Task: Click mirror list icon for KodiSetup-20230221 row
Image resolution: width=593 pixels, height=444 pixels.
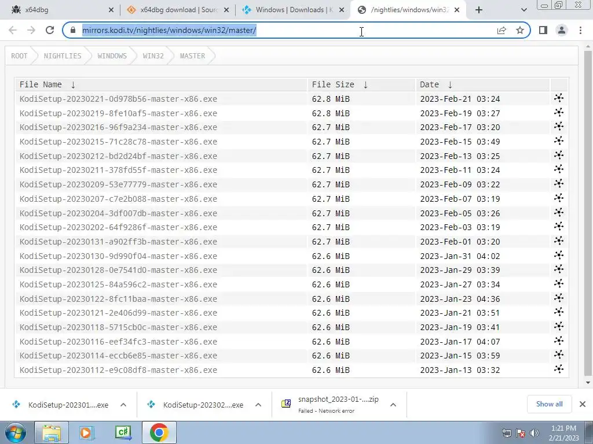Action: coord(559,98)
